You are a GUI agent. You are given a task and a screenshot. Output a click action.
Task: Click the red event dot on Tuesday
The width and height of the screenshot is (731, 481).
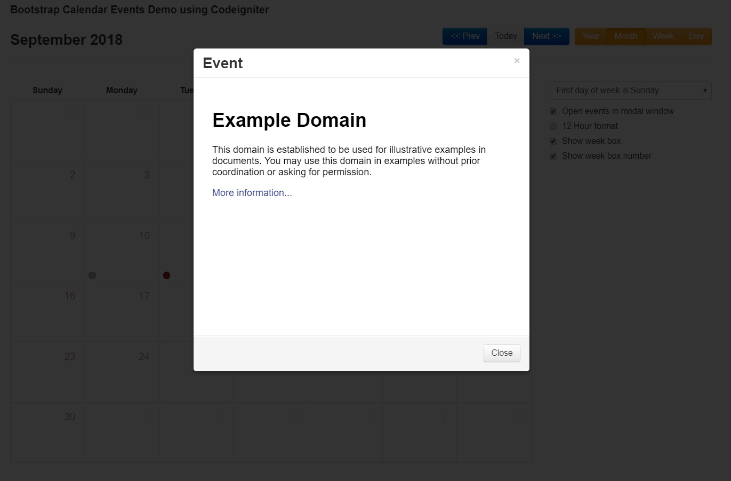point(166,275)
